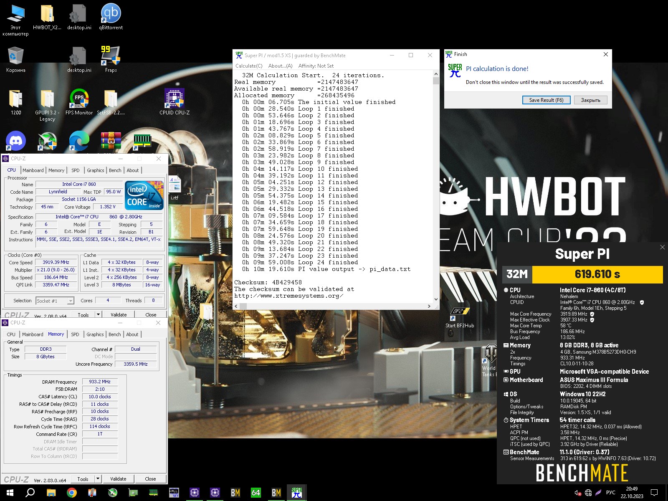Switch to CPU tab in lower CPU-Z

pos(11,334)
